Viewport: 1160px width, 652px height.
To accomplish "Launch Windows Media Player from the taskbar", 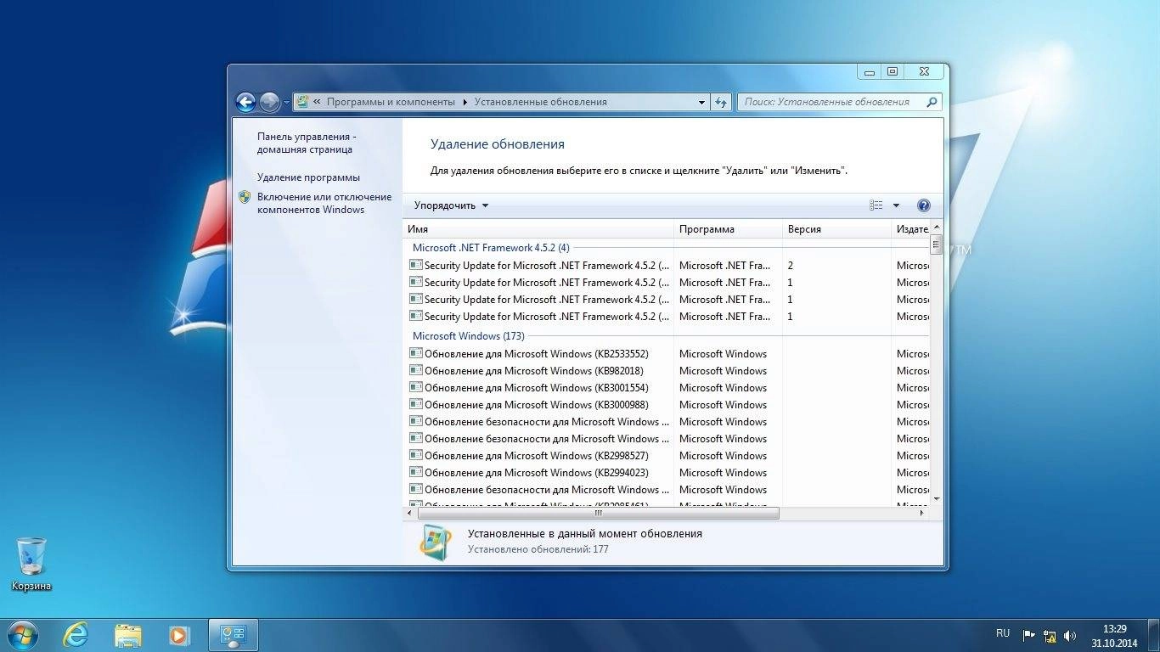I will tap(179, 635).
